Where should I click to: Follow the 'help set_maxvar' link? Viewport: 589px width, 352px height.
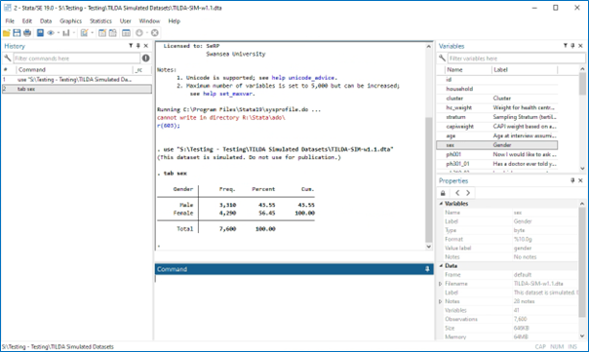(x=227, y=94)
